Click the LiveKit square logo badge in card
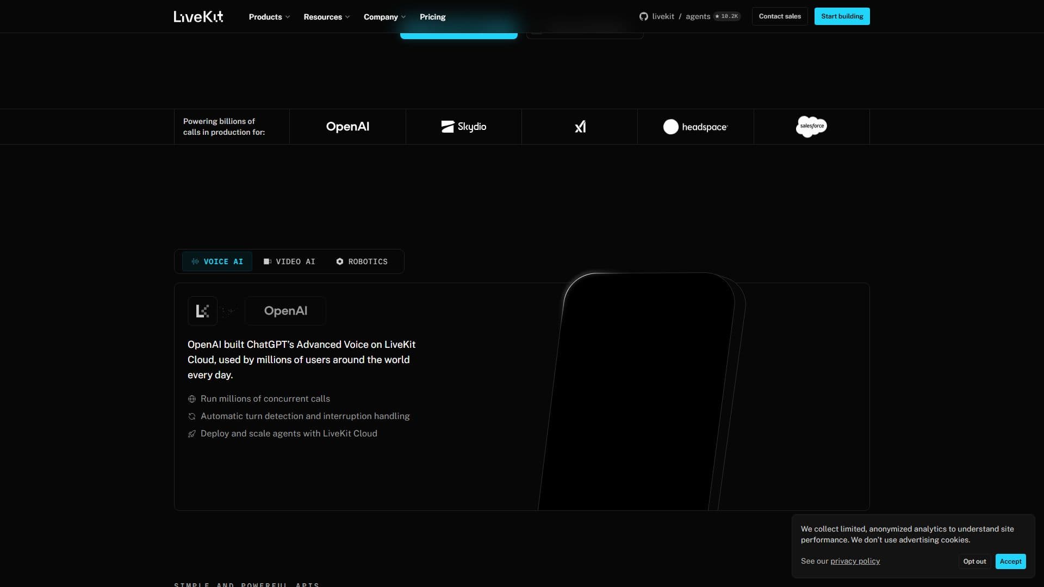The height and width of the screenshot is (587, 1044). coord(202,311)
